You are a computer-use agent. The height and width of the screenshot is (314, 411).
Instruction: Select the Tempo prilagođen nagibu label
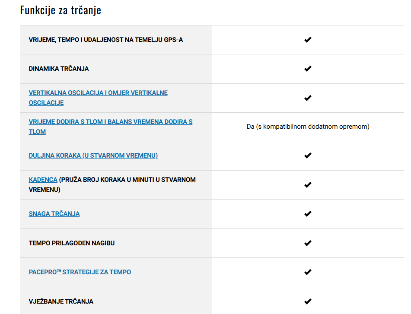(72, 243)
